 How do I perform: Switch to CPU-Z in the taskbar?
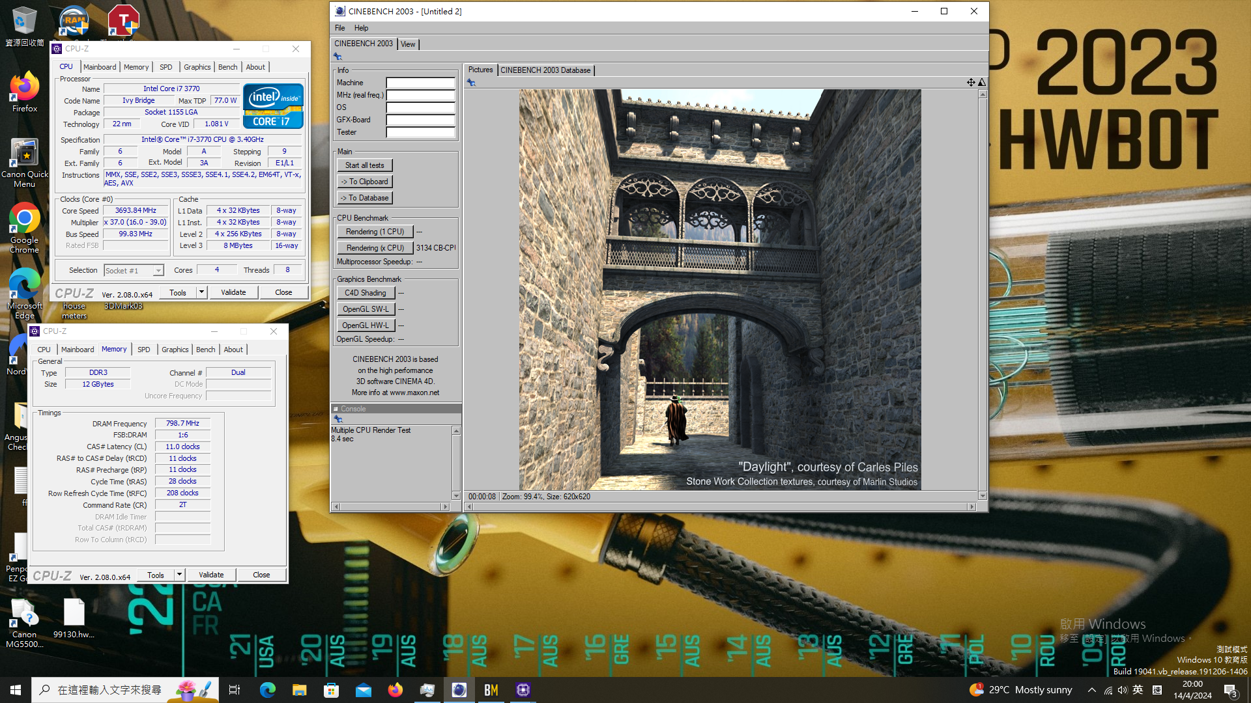pyautogui.click(x=523, y=690)
